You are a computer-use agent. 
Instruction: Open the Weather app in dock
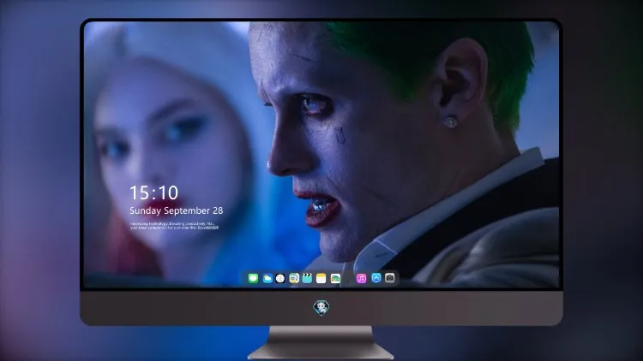tap(267, 278)
